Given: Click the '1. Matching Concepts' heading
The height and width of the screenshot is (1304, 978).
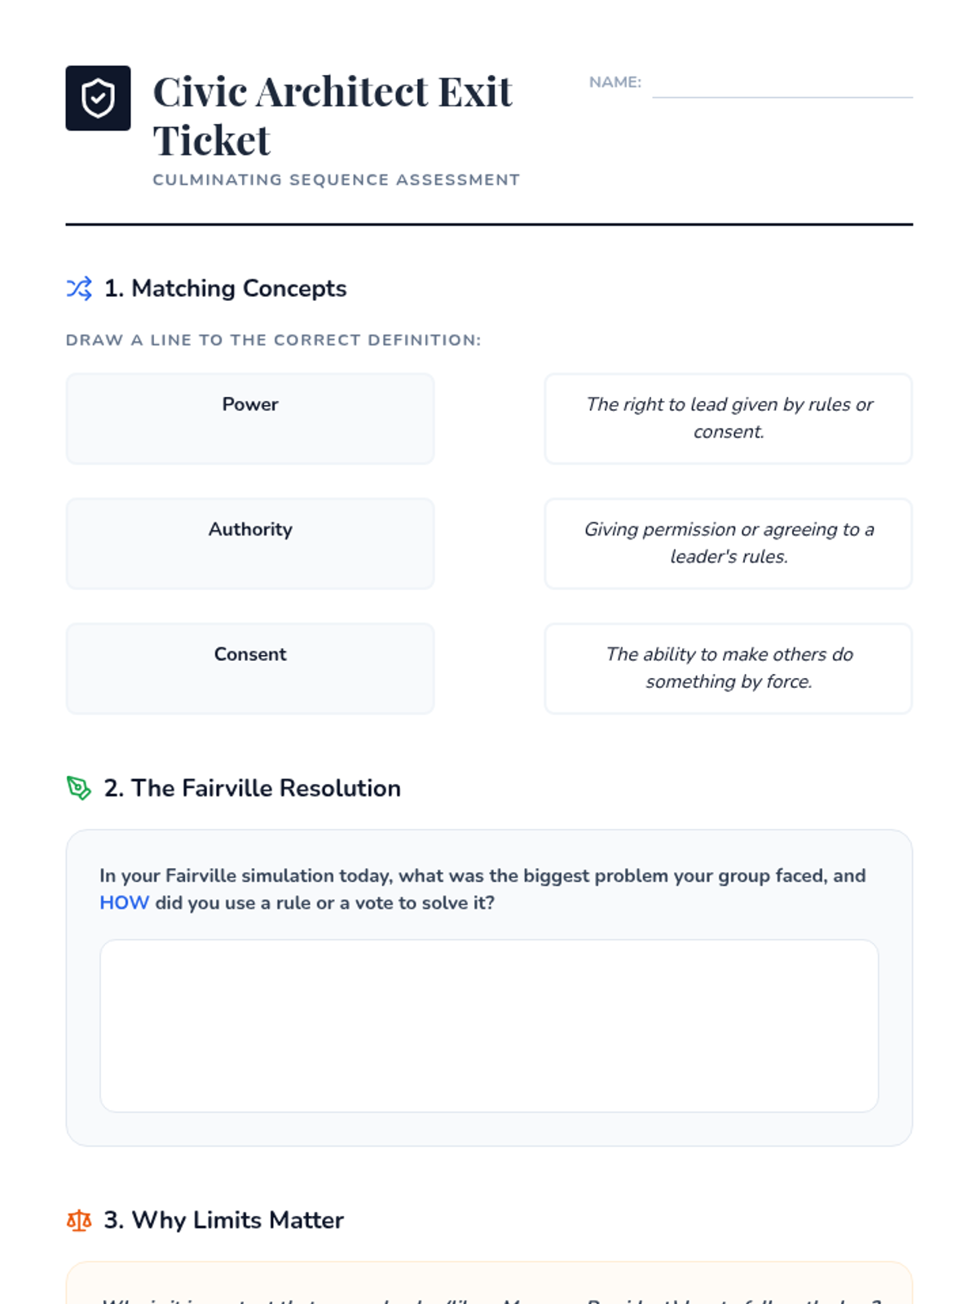Looking at the screenshot, I should 226,289.
